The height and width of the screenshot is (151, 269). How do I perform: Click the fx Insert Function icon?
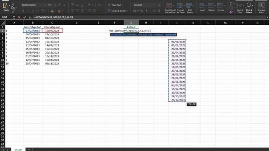coord(30,17)
